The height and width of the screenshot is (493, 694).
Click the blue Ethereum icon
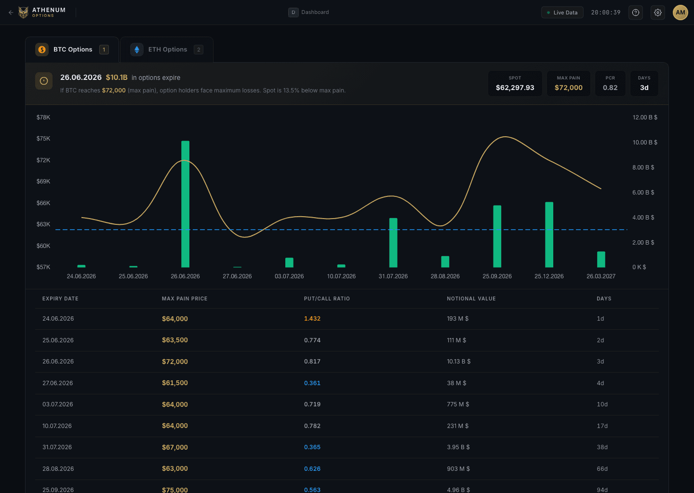tap(137, 50)
